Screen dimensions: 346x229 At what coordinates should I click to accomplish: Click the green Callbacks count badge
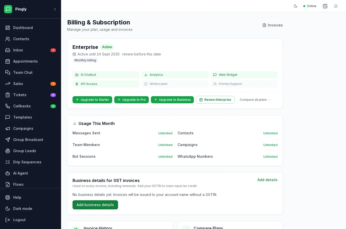tap(53, 106)
